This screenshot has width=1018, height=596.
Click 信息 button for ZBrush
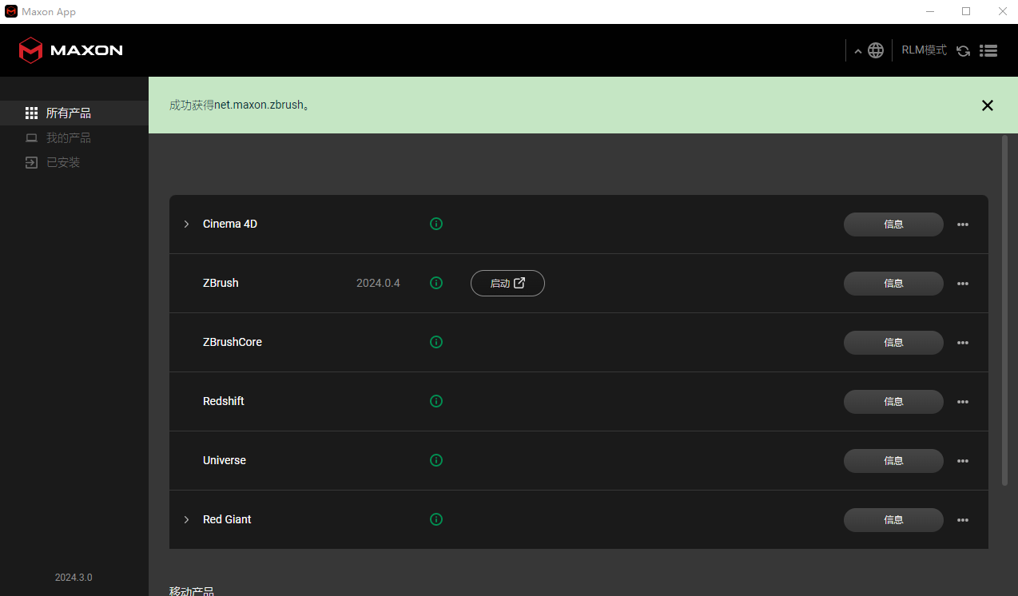pyautogui.click(x=893, y=284)
